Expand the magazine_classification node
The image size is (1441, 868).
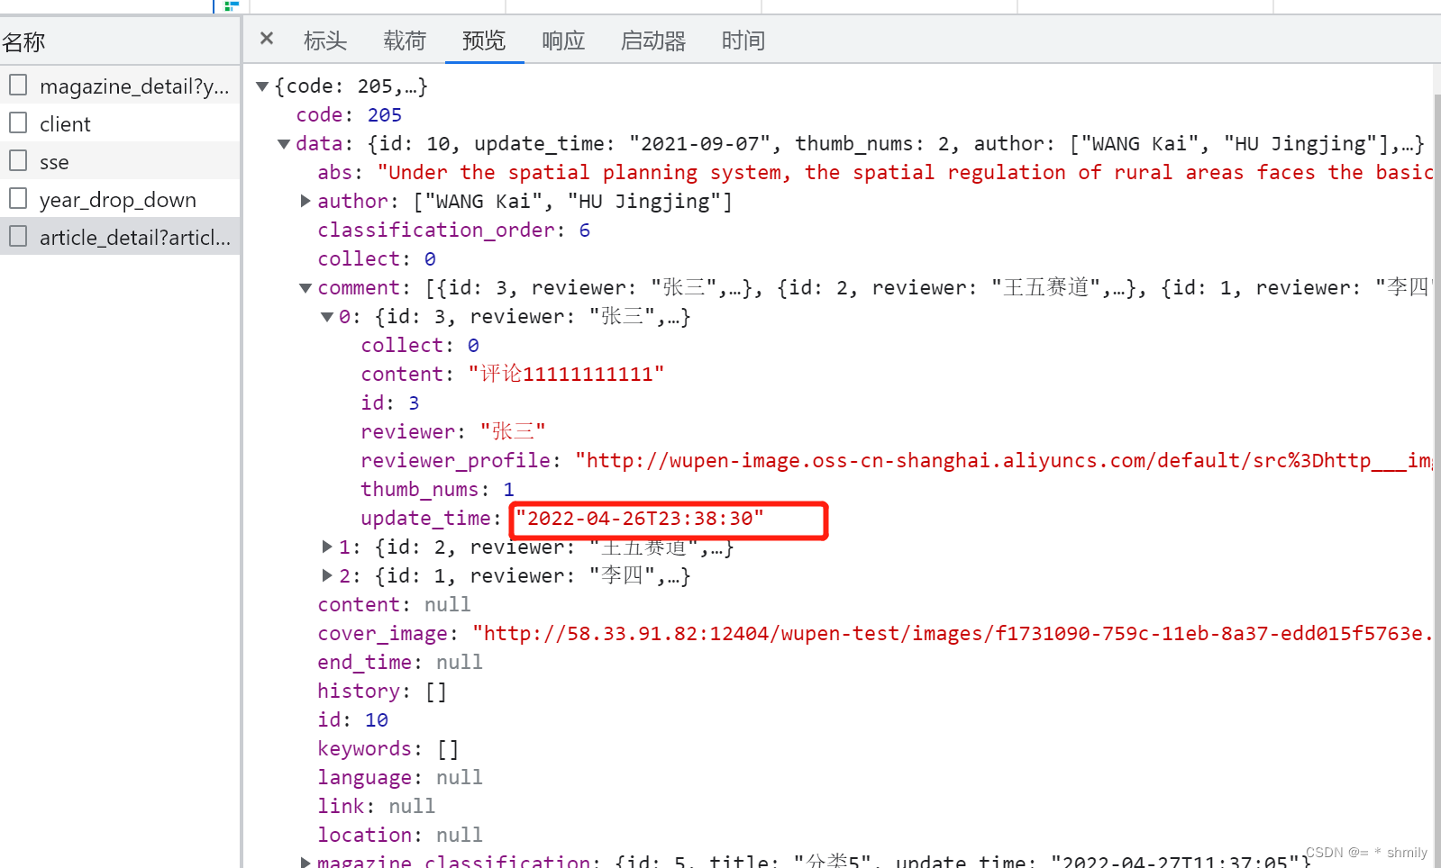click(306, 863)
